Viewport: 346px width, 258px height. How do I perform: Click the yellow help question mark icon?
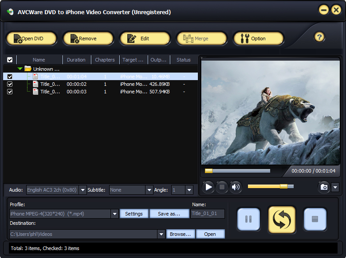pyautogui.click(x=319, y=37)
